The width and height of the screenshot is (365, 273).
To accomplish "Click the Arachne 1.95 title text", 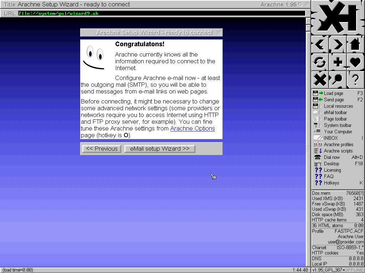I will tap(278, 4).
